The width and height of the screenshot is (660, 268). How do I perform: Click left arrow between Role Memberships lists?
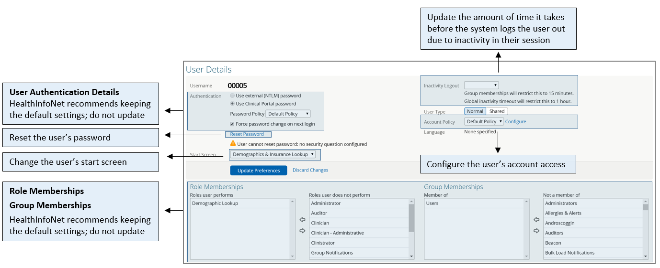(x=302, y=220)
